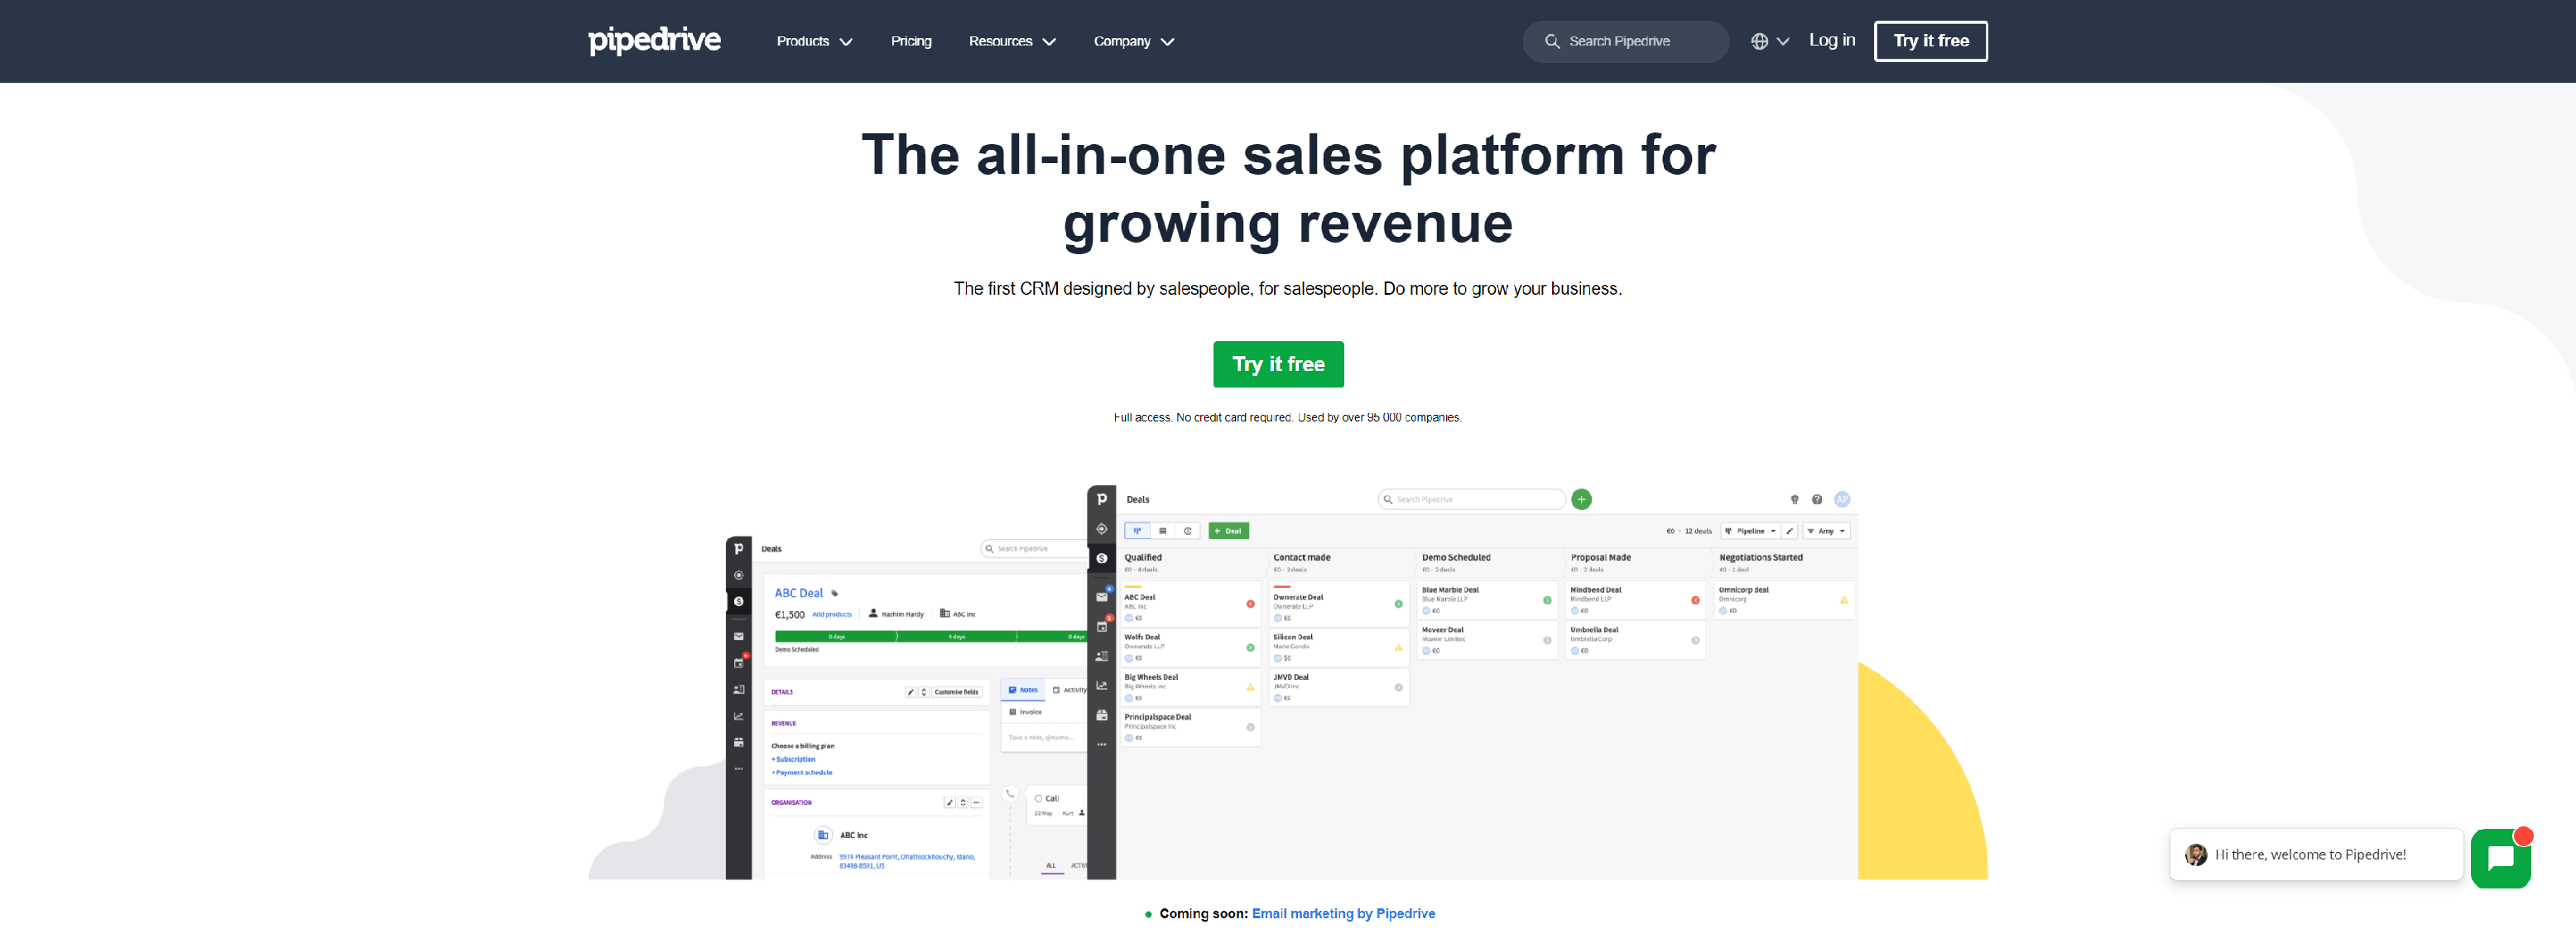2576x934 pixels.
Task: Click the outlined Try it free header button
Action: pos(1930,41)
